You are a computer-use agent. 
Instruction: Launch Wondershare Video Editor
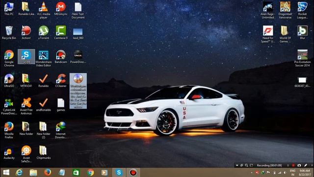[44, 58]
